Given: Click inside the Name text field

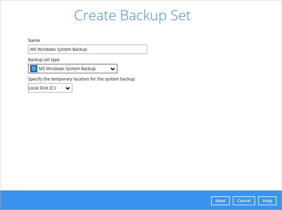Looking at the screenshot, I should [87, 49].
